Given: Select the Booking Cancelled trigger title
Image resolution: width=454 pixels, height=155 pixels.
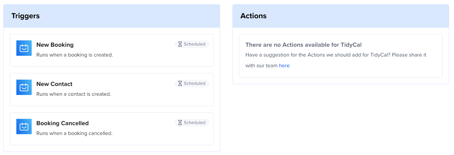Looking at the screenshot, I should point(62,123).
